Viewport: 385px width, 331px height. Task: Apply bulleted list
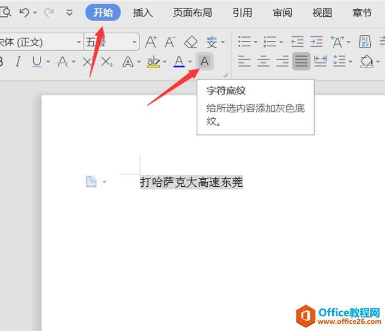click(244, 42)
